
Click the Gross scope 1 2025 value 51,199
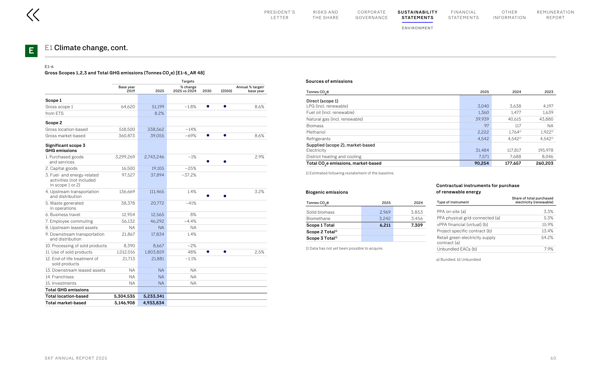tap(158, 107)
